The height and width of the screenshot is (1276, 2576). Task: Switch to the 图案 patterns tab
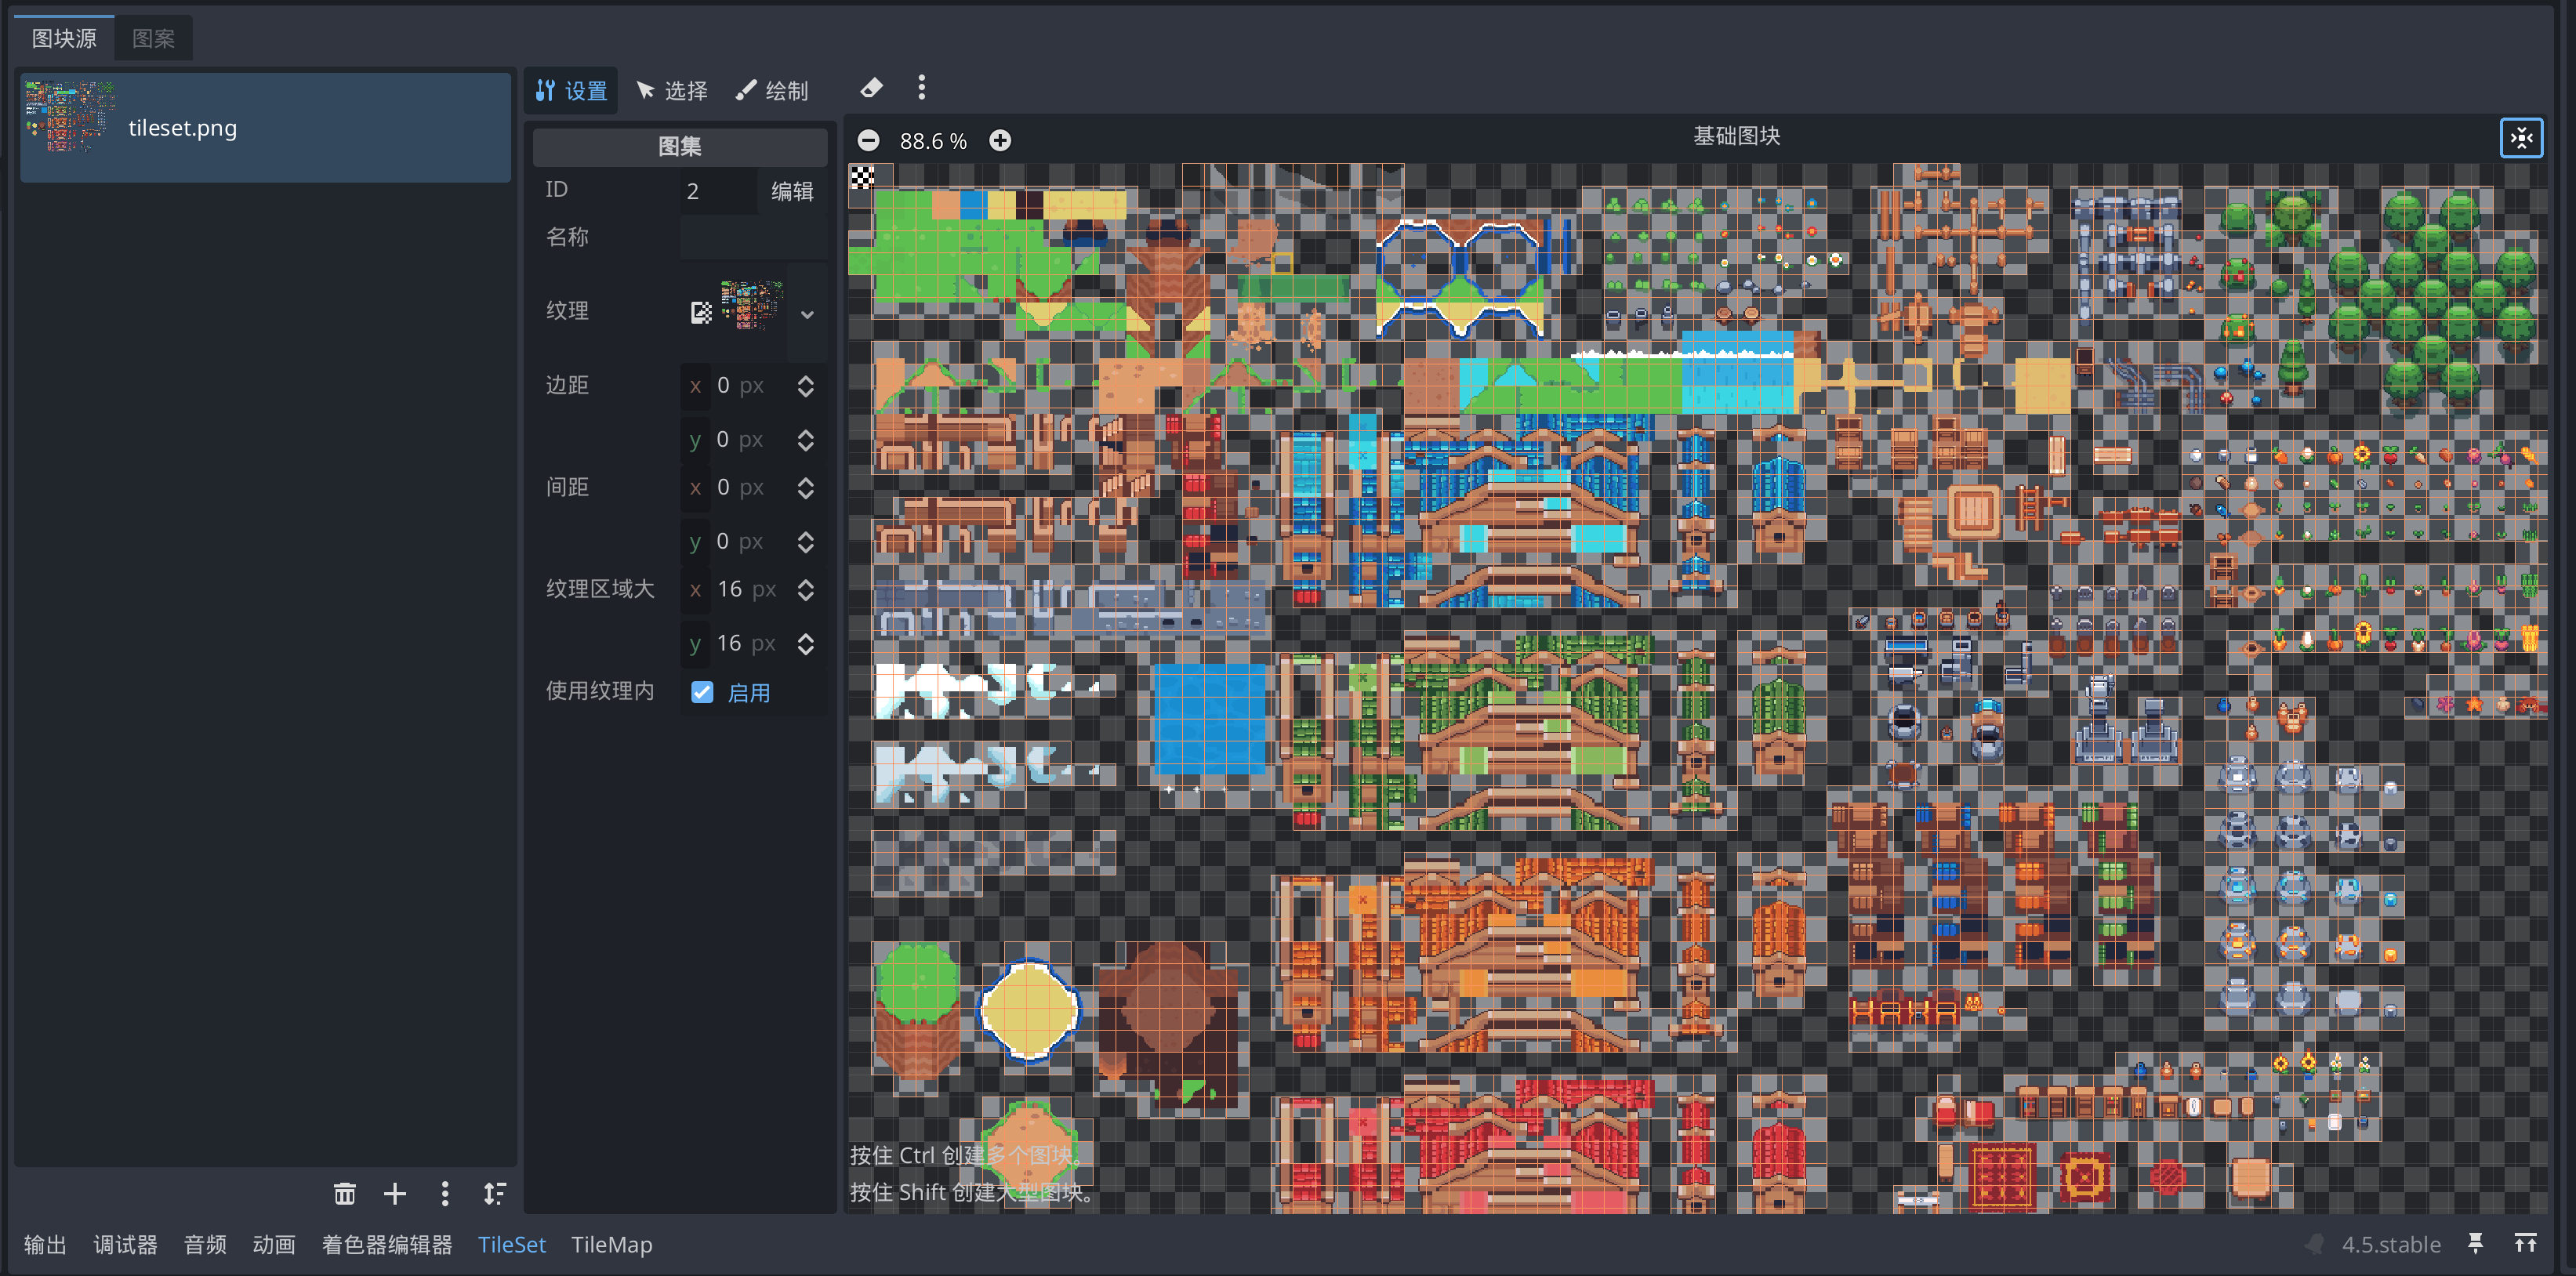(153, 38)
